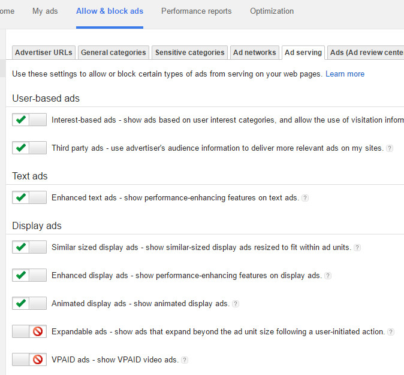Screen dimensions: 404x375
Task: Go to the Optimization section
Action: [x=272, y=11]
